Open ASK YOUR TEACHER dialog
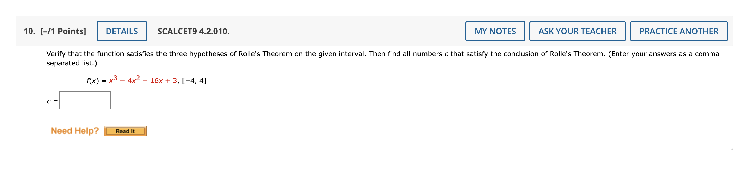741x172 pixels. click(x=578, y=31)
